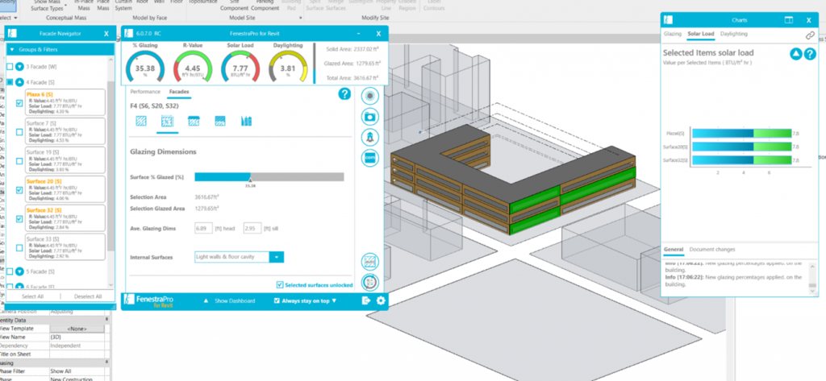The image size is (826, 381).
Task: Open the General log tab
Action: tap(674, 250)
